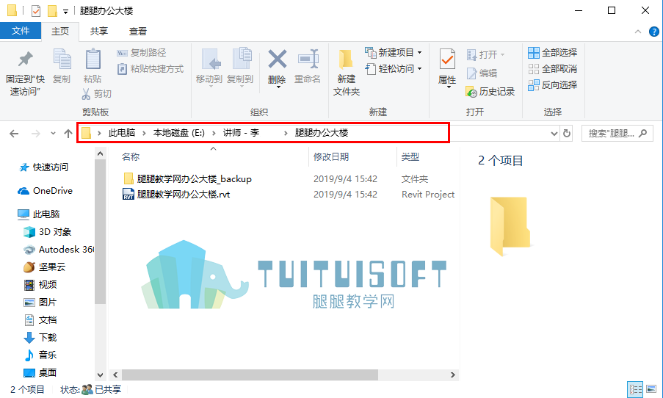Create a New folder (新建文件夹)
The image size is (663, 398).
pyautogui.click(x=347, y=72)
